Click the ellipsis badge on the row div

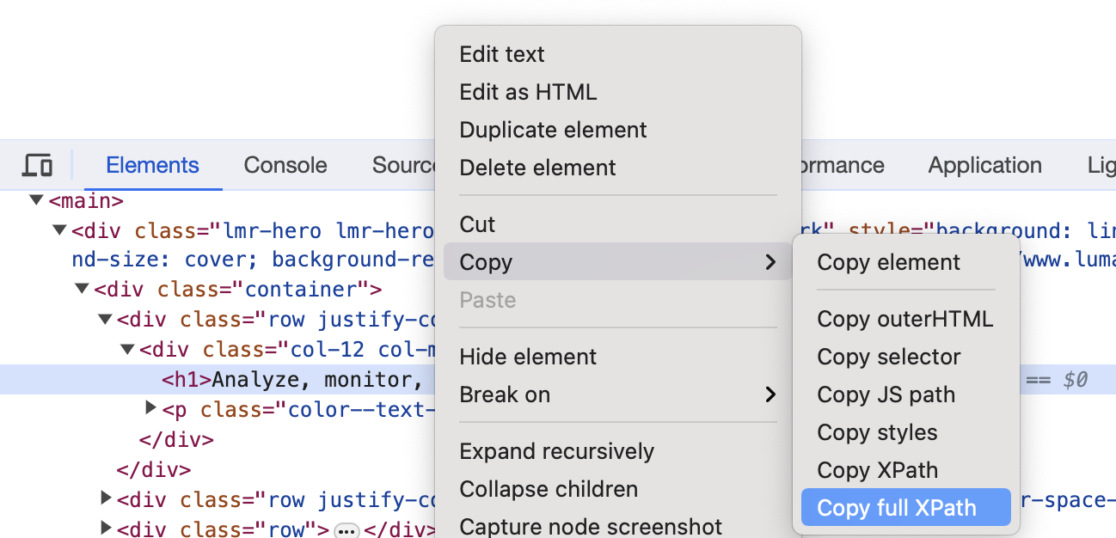click(346, 529)
